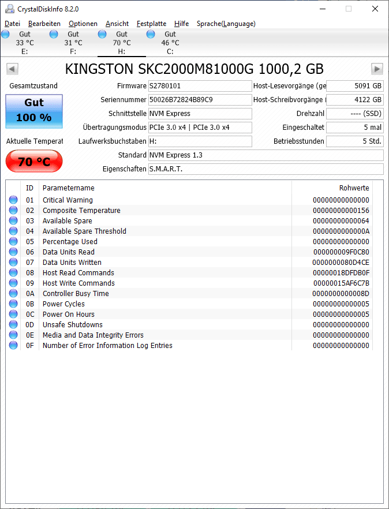Open the Sprache(Language) menu
The width and height of the screenshot is (389, 509).
coord(226,24)
